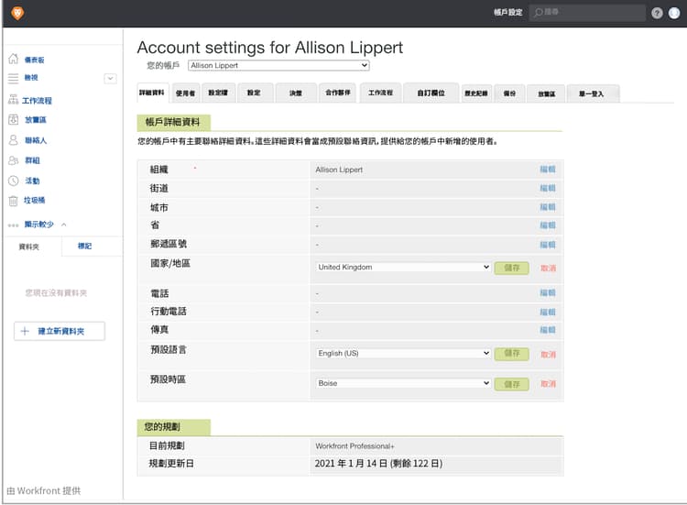This screenshot has width=687, height=505.
Task: Open 群組 in the sidebar
Action: (32, 160)
